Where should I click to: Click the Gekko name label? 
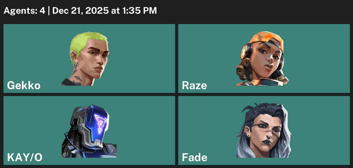pos(24,86)
